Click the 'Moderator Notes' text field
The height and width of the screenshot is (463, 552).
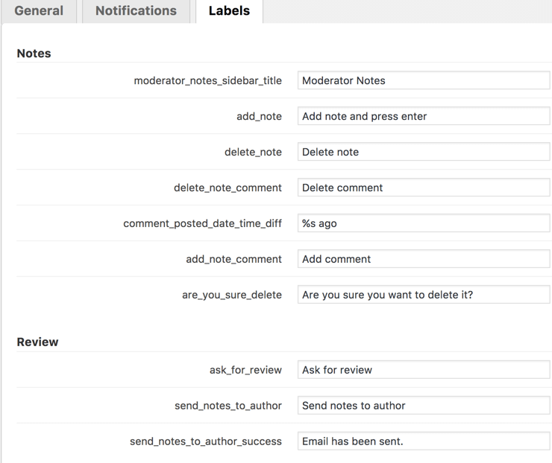pyautogui.click(x=423, y=80)
